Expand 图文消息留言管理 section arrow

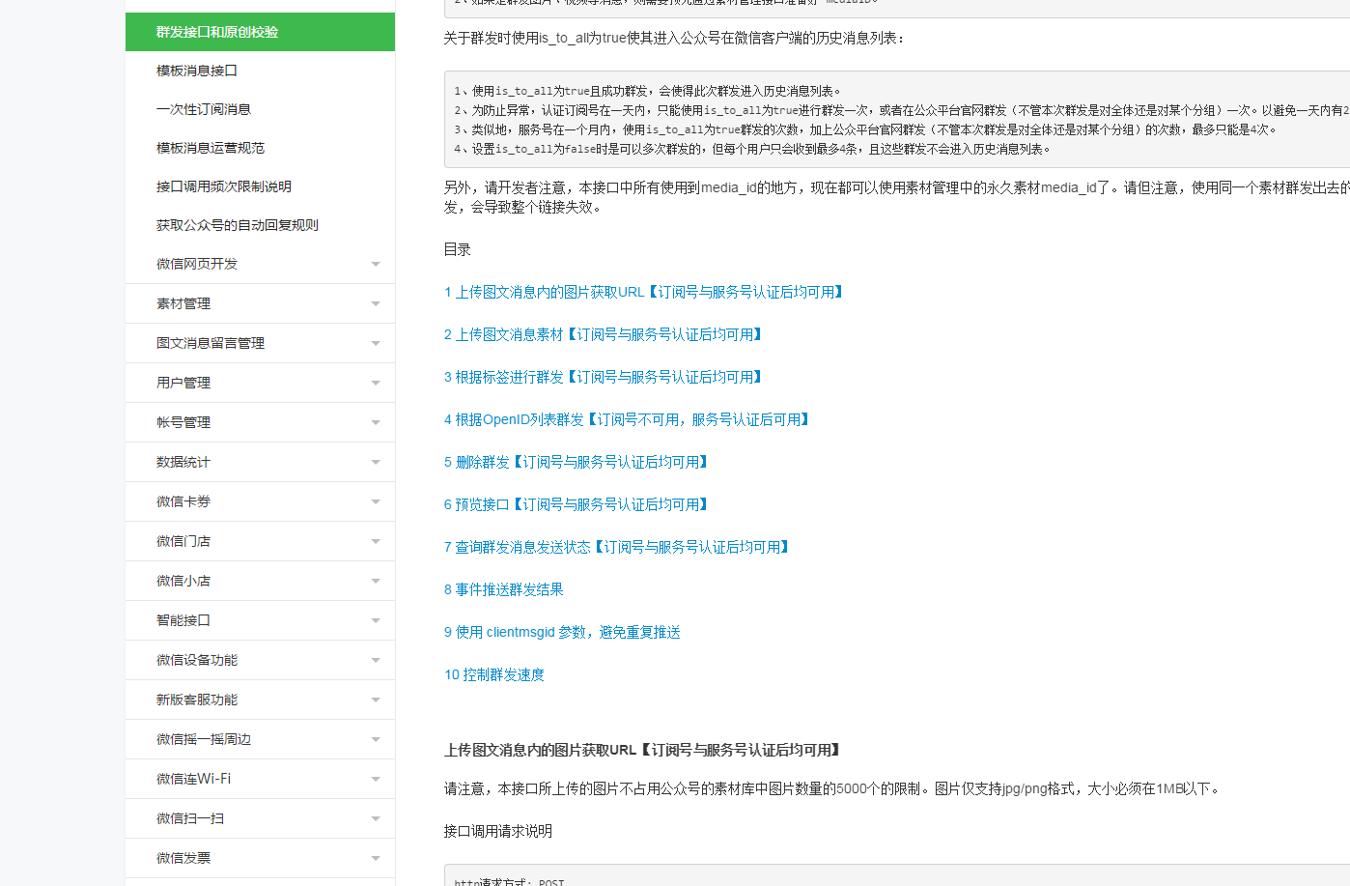[x=376, y=344]
